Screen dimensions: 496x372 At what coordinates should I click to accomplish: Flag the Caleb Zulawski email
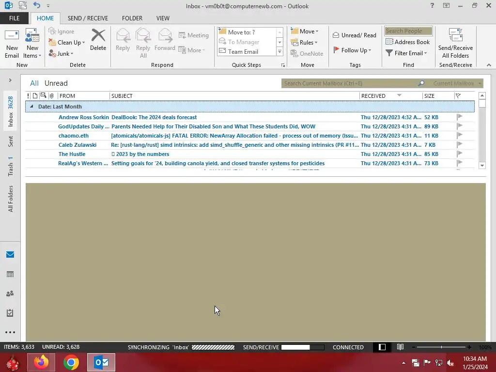460,144
